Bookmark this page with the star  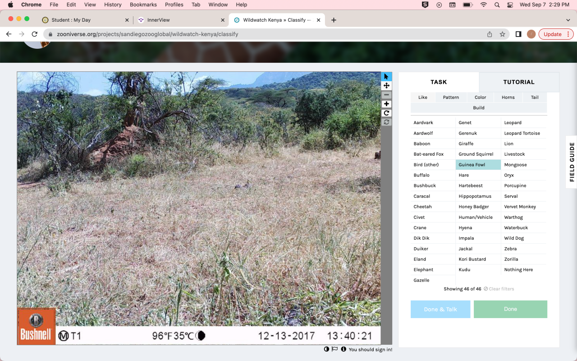(502, 34)
